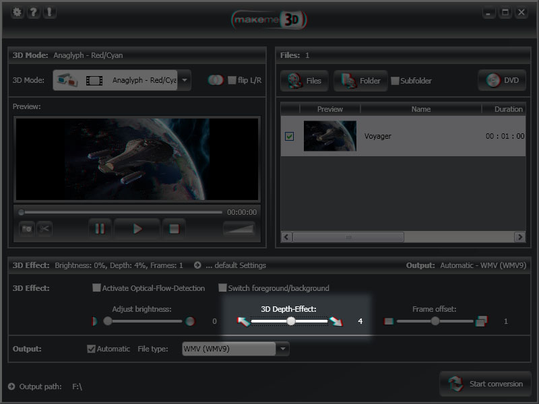Screen dimensions: 539x404
Task: Click the 00:00:00 playback time
Action: pos(242,212)
